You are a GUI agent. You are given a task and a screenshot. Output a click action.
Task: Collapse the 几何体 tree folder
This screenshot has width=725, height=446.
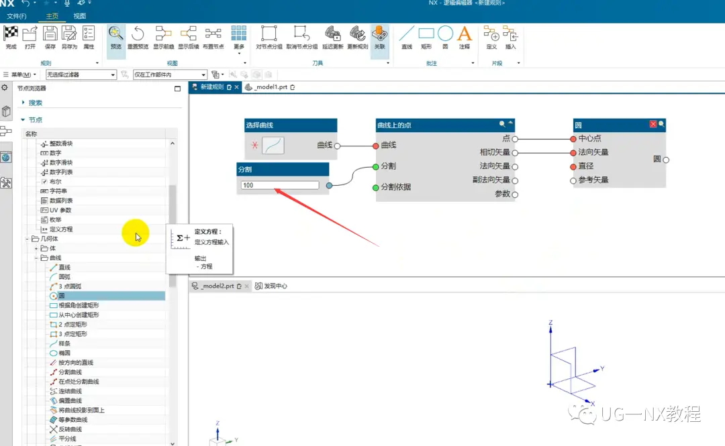[x=28, y=239]
